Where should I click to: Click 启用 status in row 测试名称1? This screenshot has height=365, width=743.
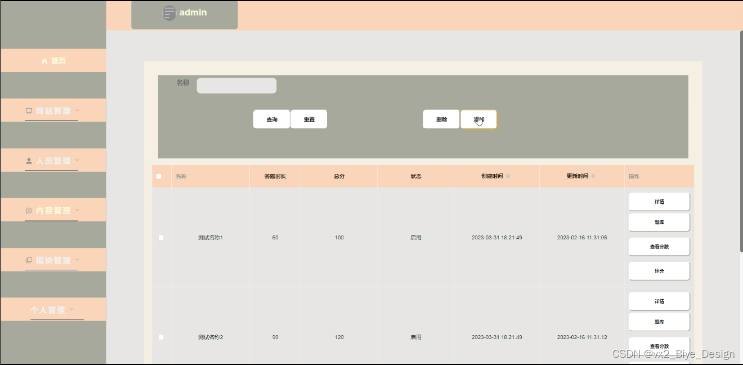[x=416, y=238]
